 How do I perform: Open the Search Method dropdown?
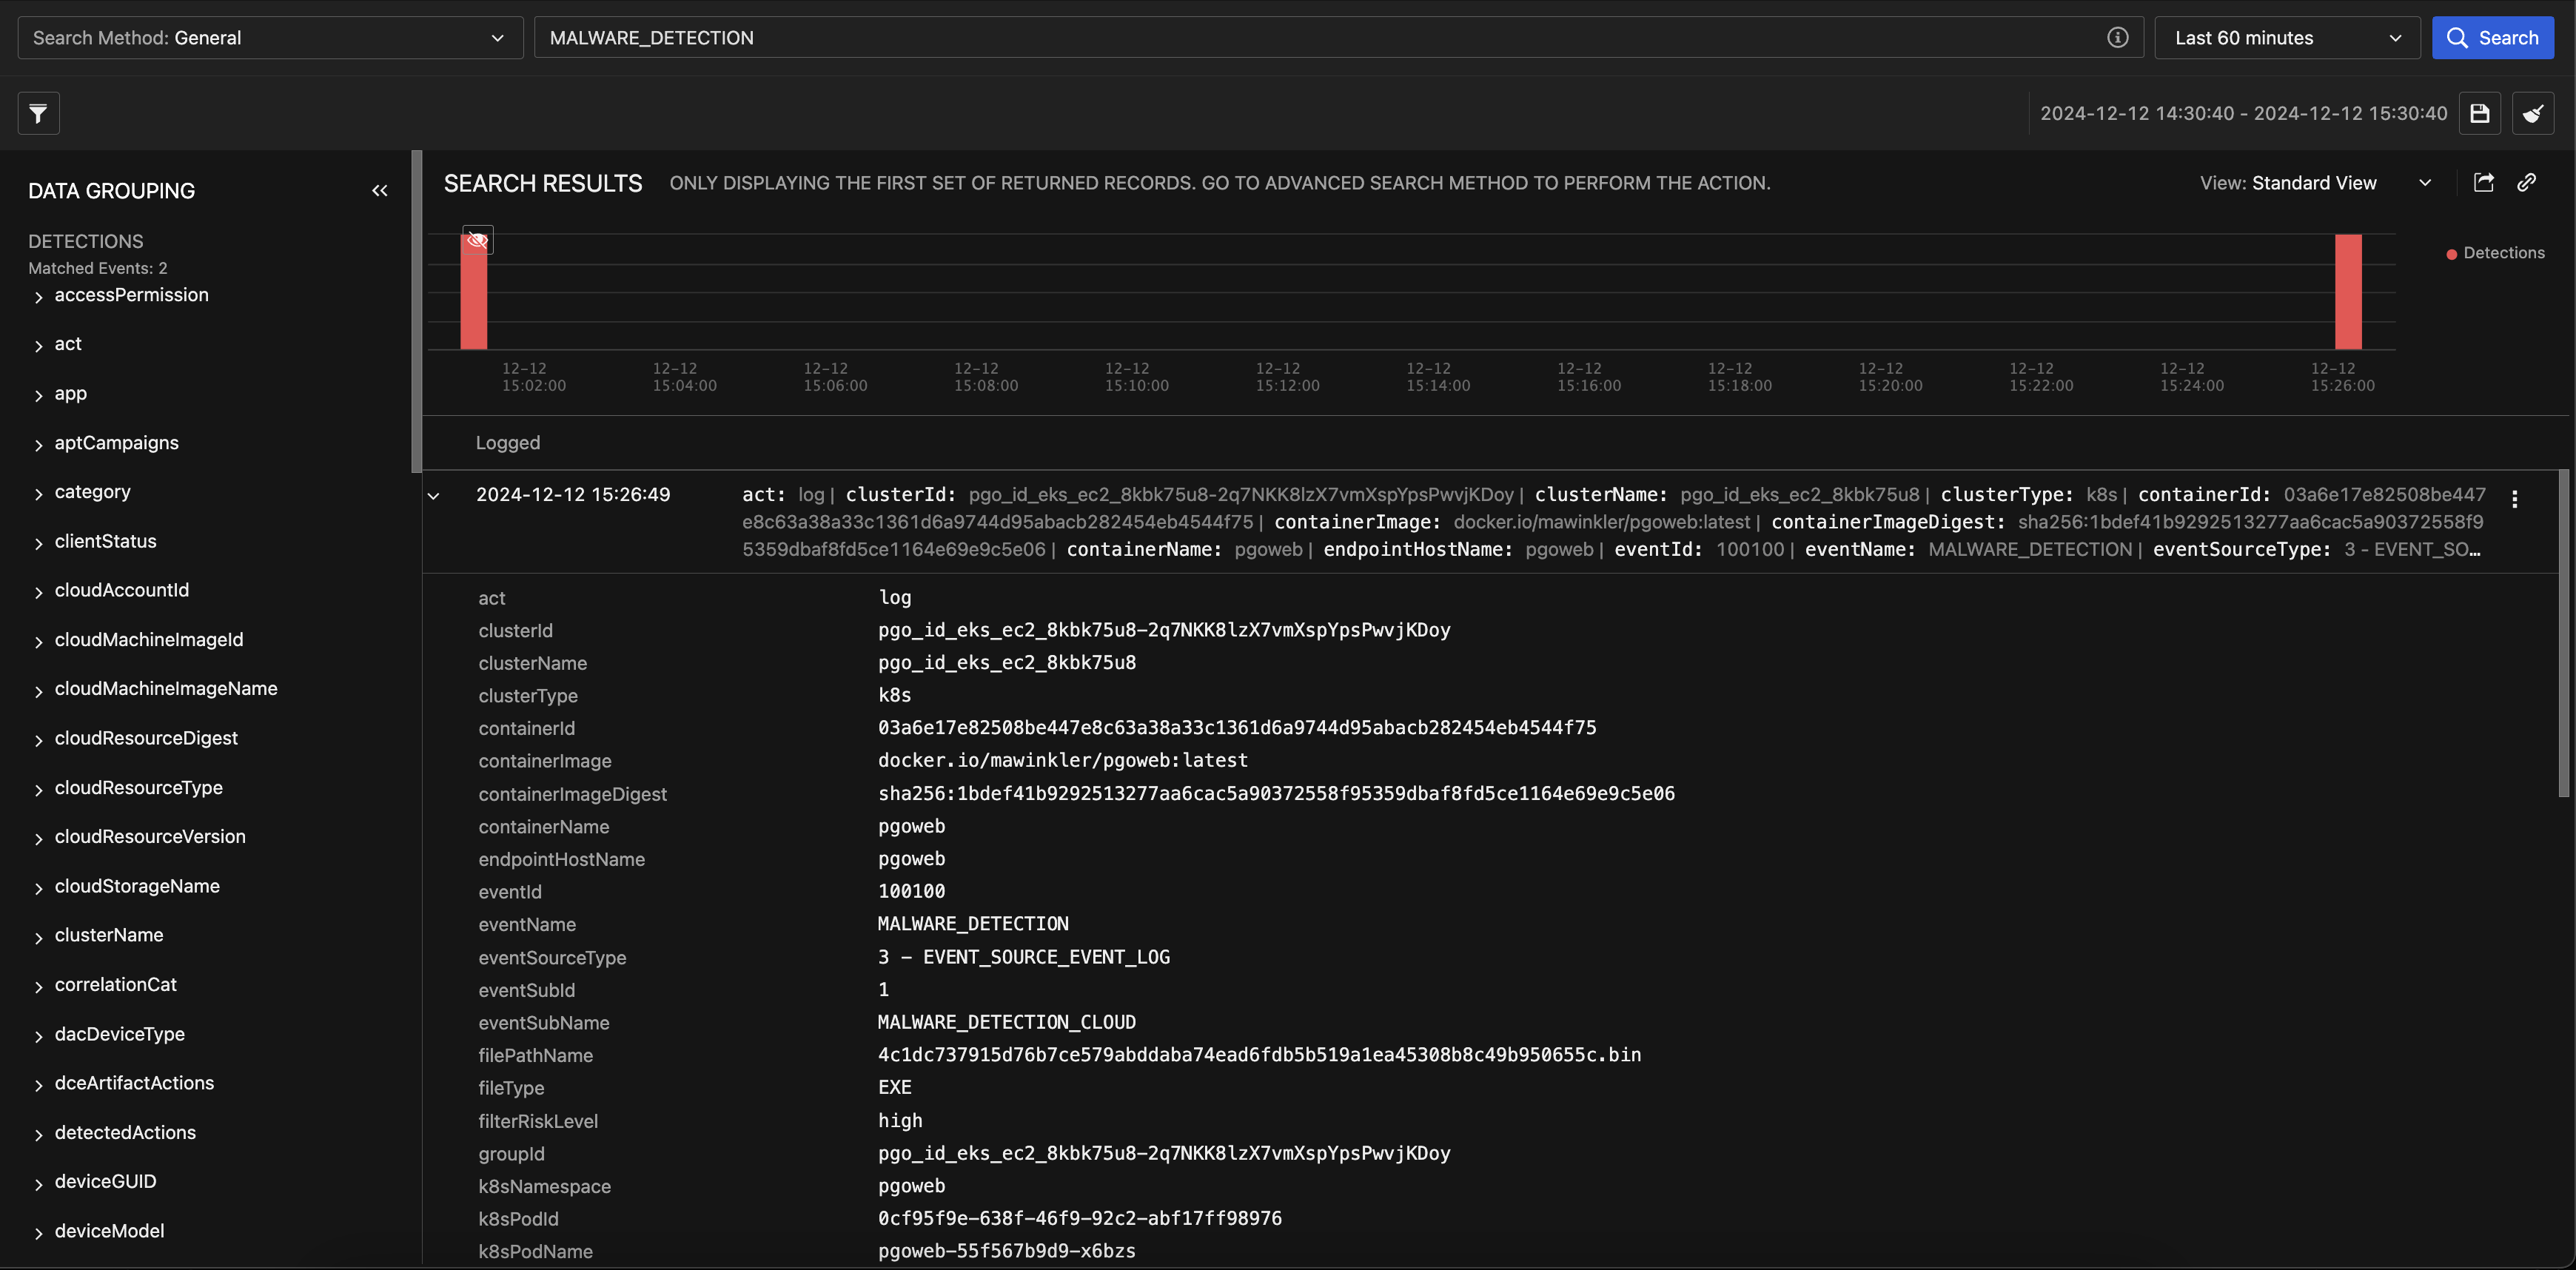pyautogui.click(x=270, y=38)
